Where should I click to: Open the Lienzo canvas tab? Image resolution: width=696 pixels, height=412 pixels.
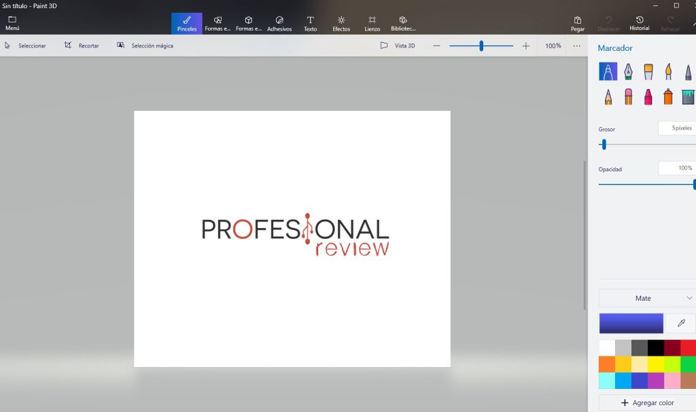pos(372,24)
